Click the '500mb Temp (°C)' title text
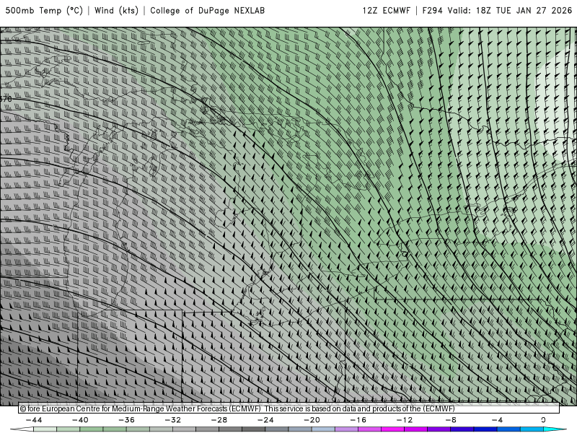577x433 pixels. [x=44, y=11]
